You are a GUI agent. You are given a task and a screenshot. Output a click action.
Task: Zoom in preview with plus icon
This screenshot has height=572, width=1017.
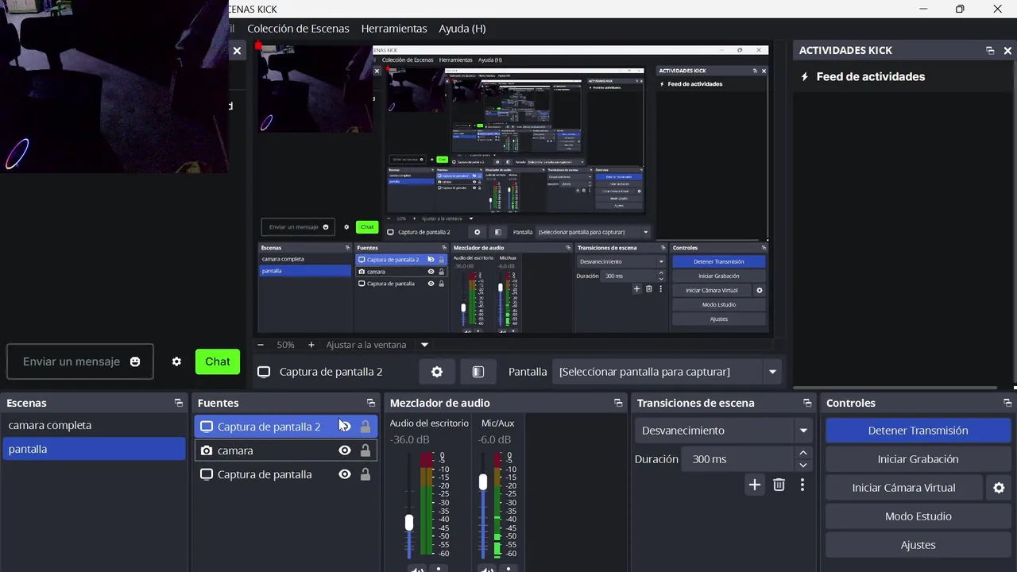(311, 345)
